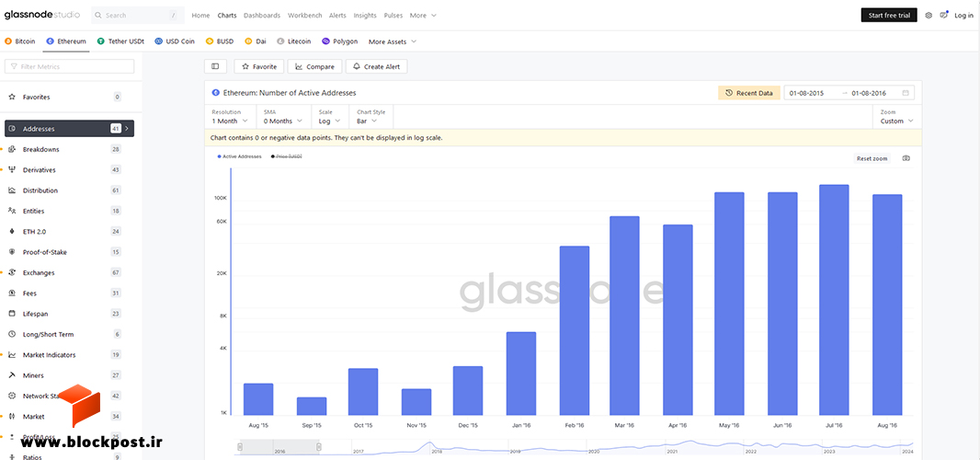980x460 pixels.
Task: Click the glassnode studio logo
Action: pyautogui.click(x=42, y=15)
